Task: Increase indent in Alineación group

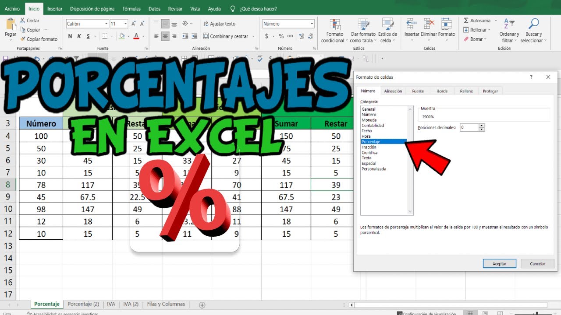Action: 193,36
